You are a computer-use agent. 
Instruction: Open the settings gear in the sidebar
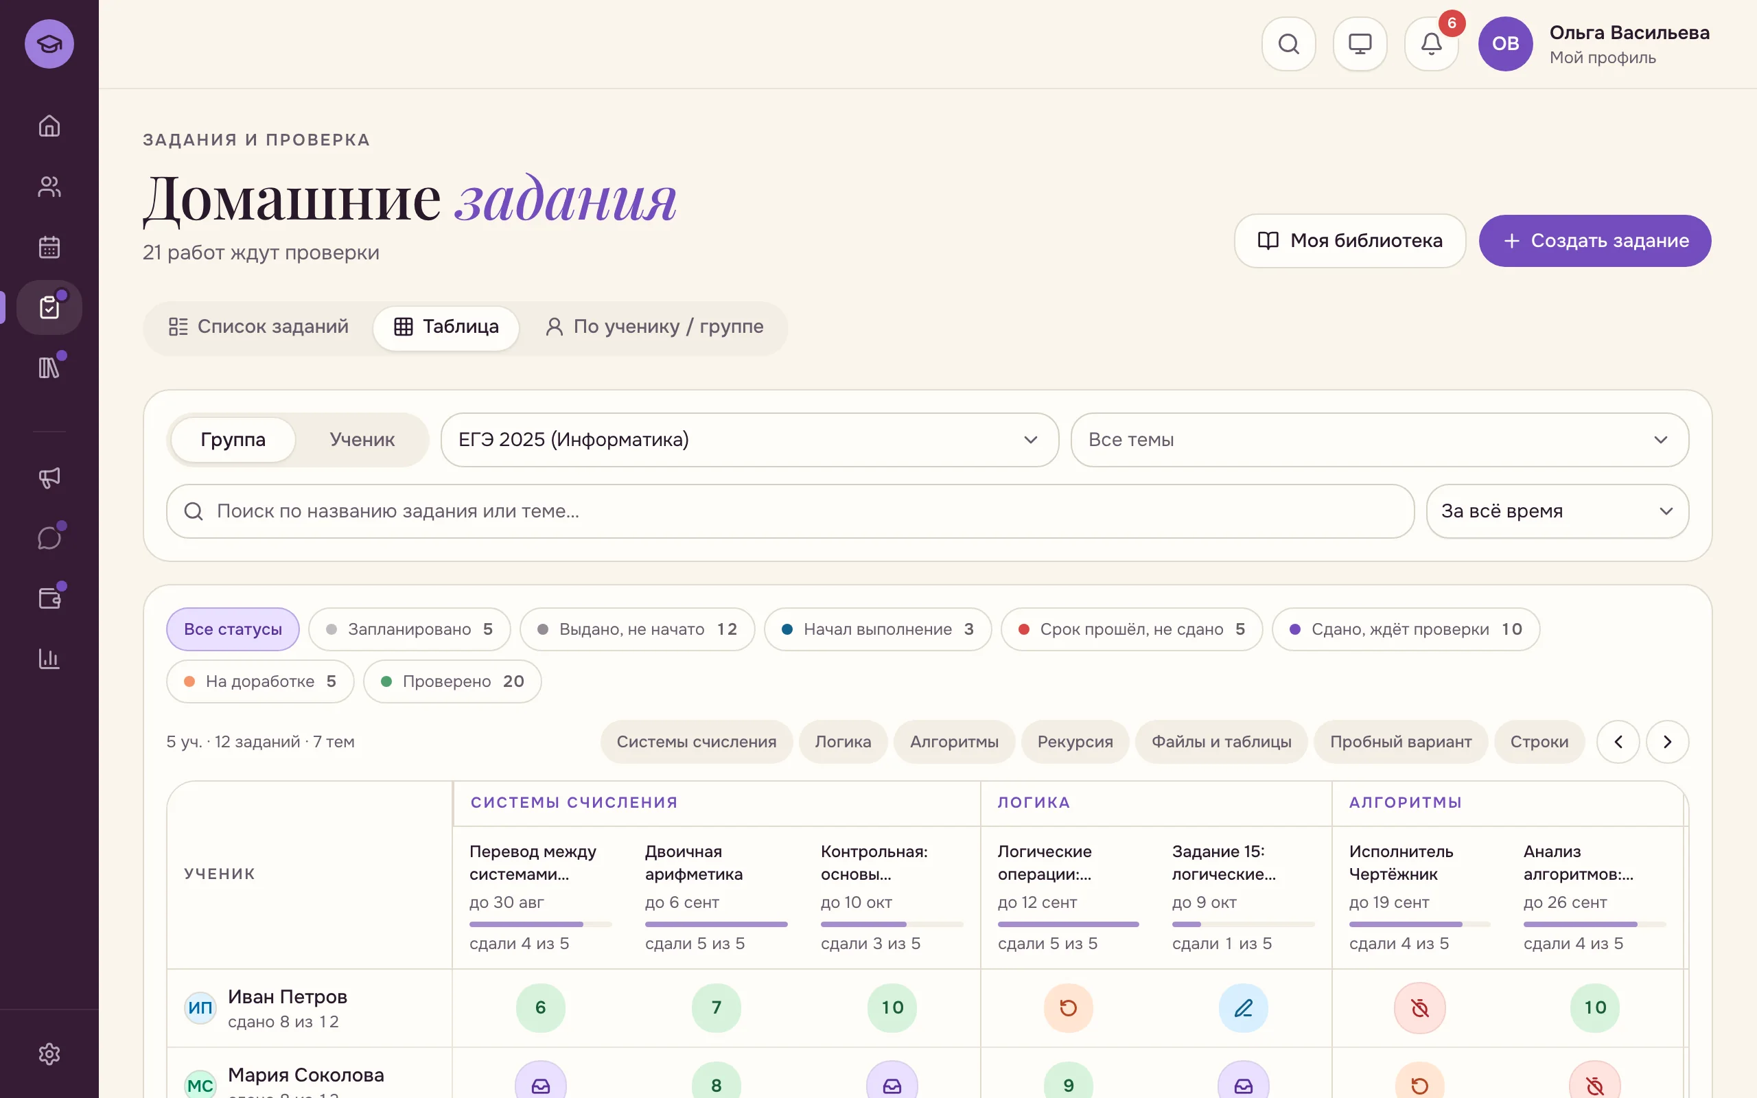pos(49,1053)
